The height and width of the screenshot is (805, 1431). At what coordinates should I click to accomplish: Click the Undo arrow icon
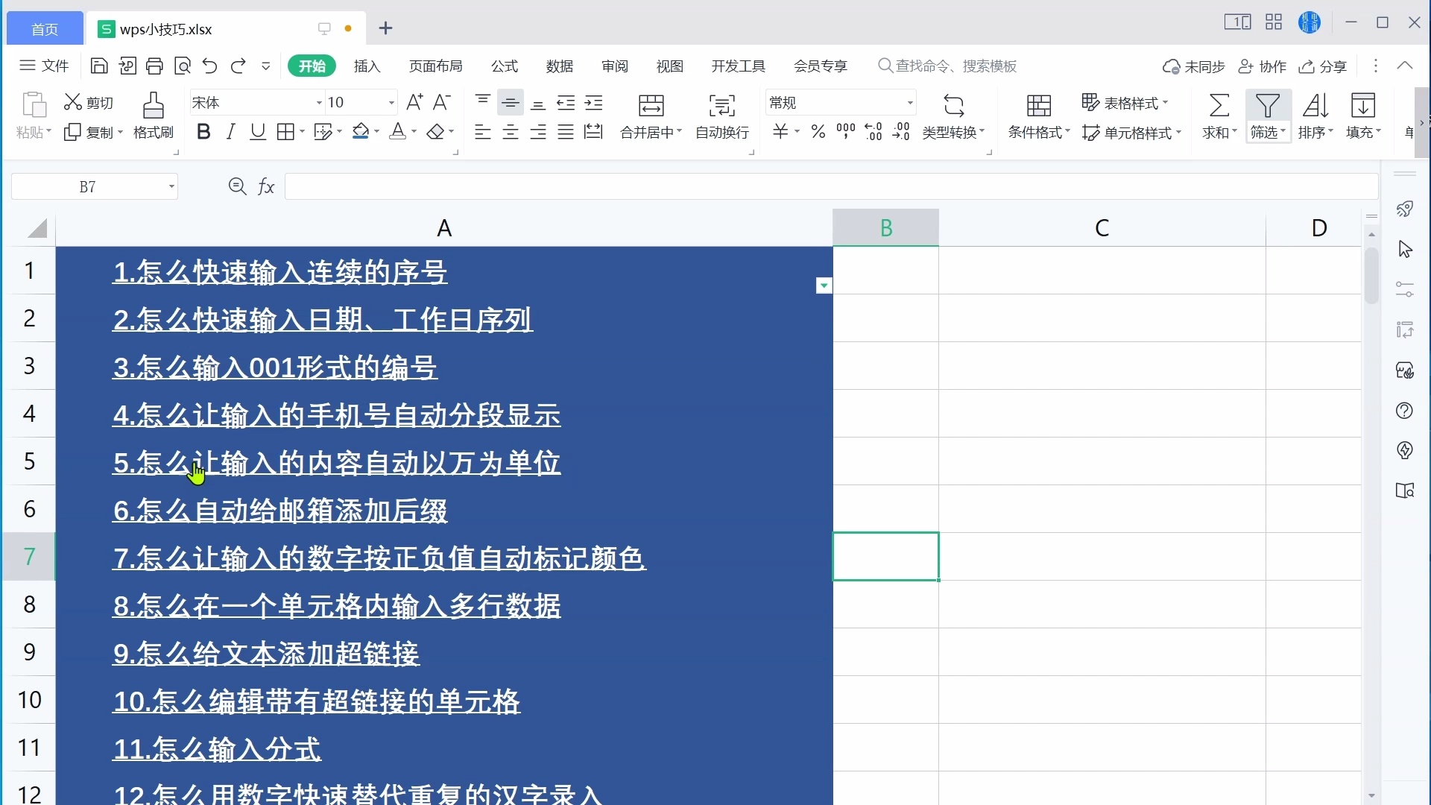tap(209, 66)
